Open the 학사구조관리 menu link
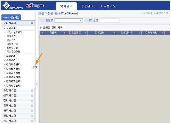 point(13,52)
